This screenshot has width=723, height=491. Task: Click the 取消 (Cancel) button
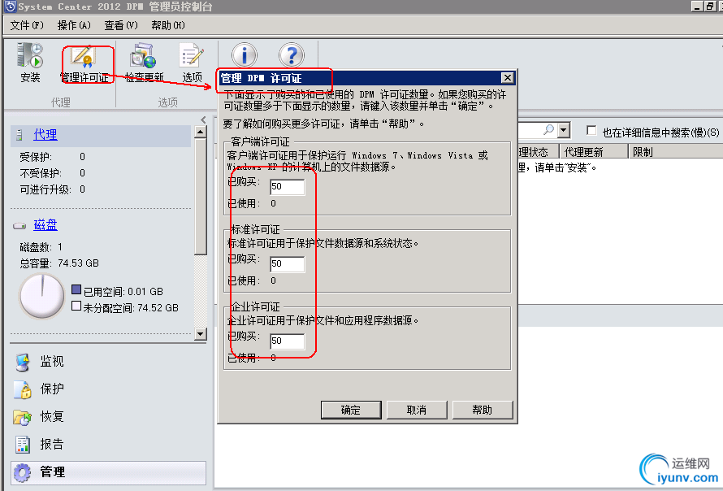tap(417, 410)
